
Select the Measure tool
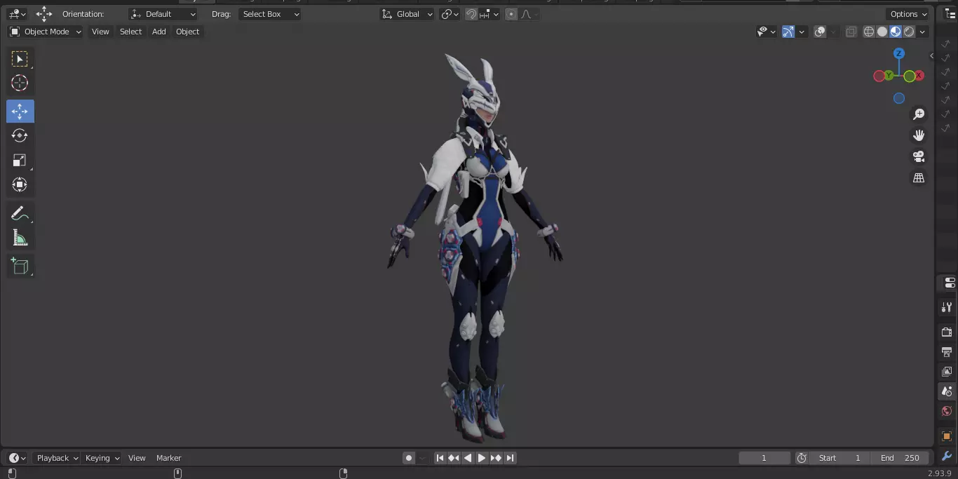[20, 238]
